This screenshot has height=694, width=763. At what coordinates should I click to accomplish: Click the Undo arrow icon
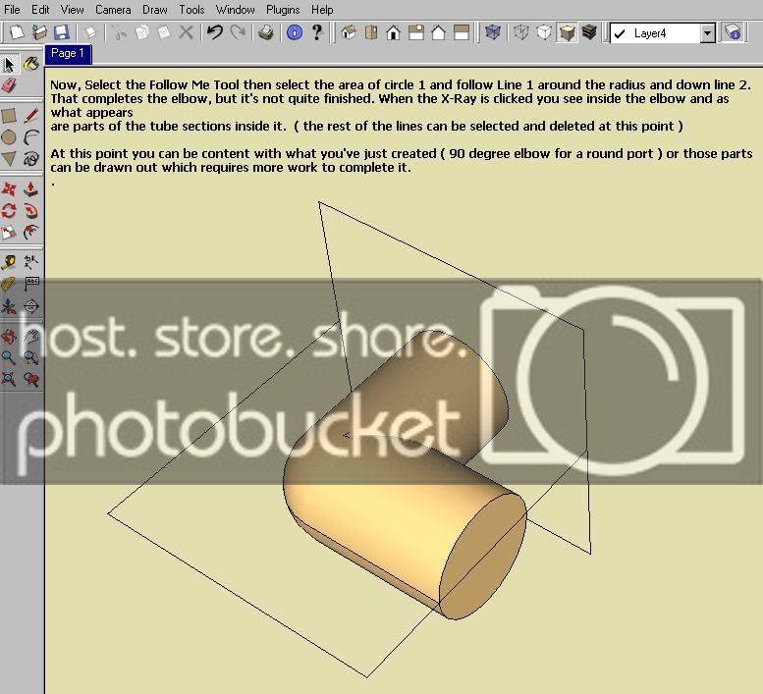point(215,32)
